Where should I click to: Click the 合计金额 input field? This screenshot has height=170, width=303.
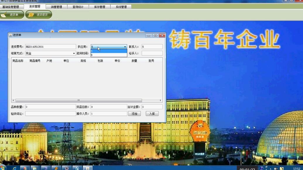tap(152, 107)
